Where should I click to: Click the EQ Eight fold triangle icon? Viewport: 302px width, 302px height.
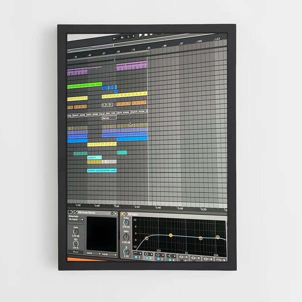coord(126,214)
